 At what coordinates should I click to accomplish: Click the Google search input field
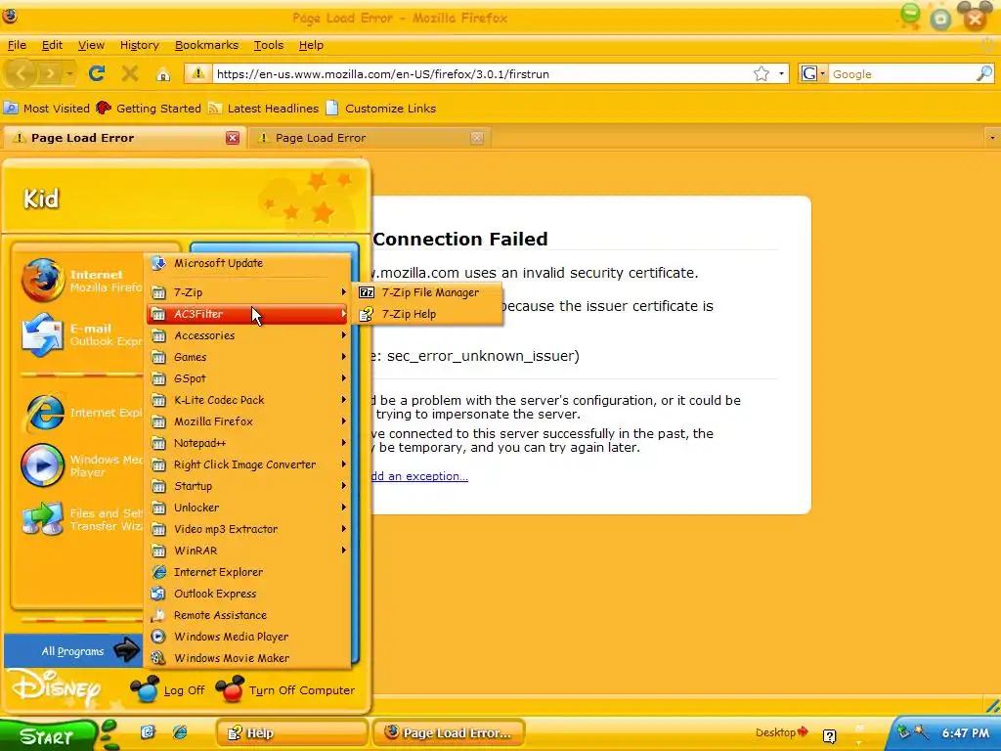coord(902,74)
